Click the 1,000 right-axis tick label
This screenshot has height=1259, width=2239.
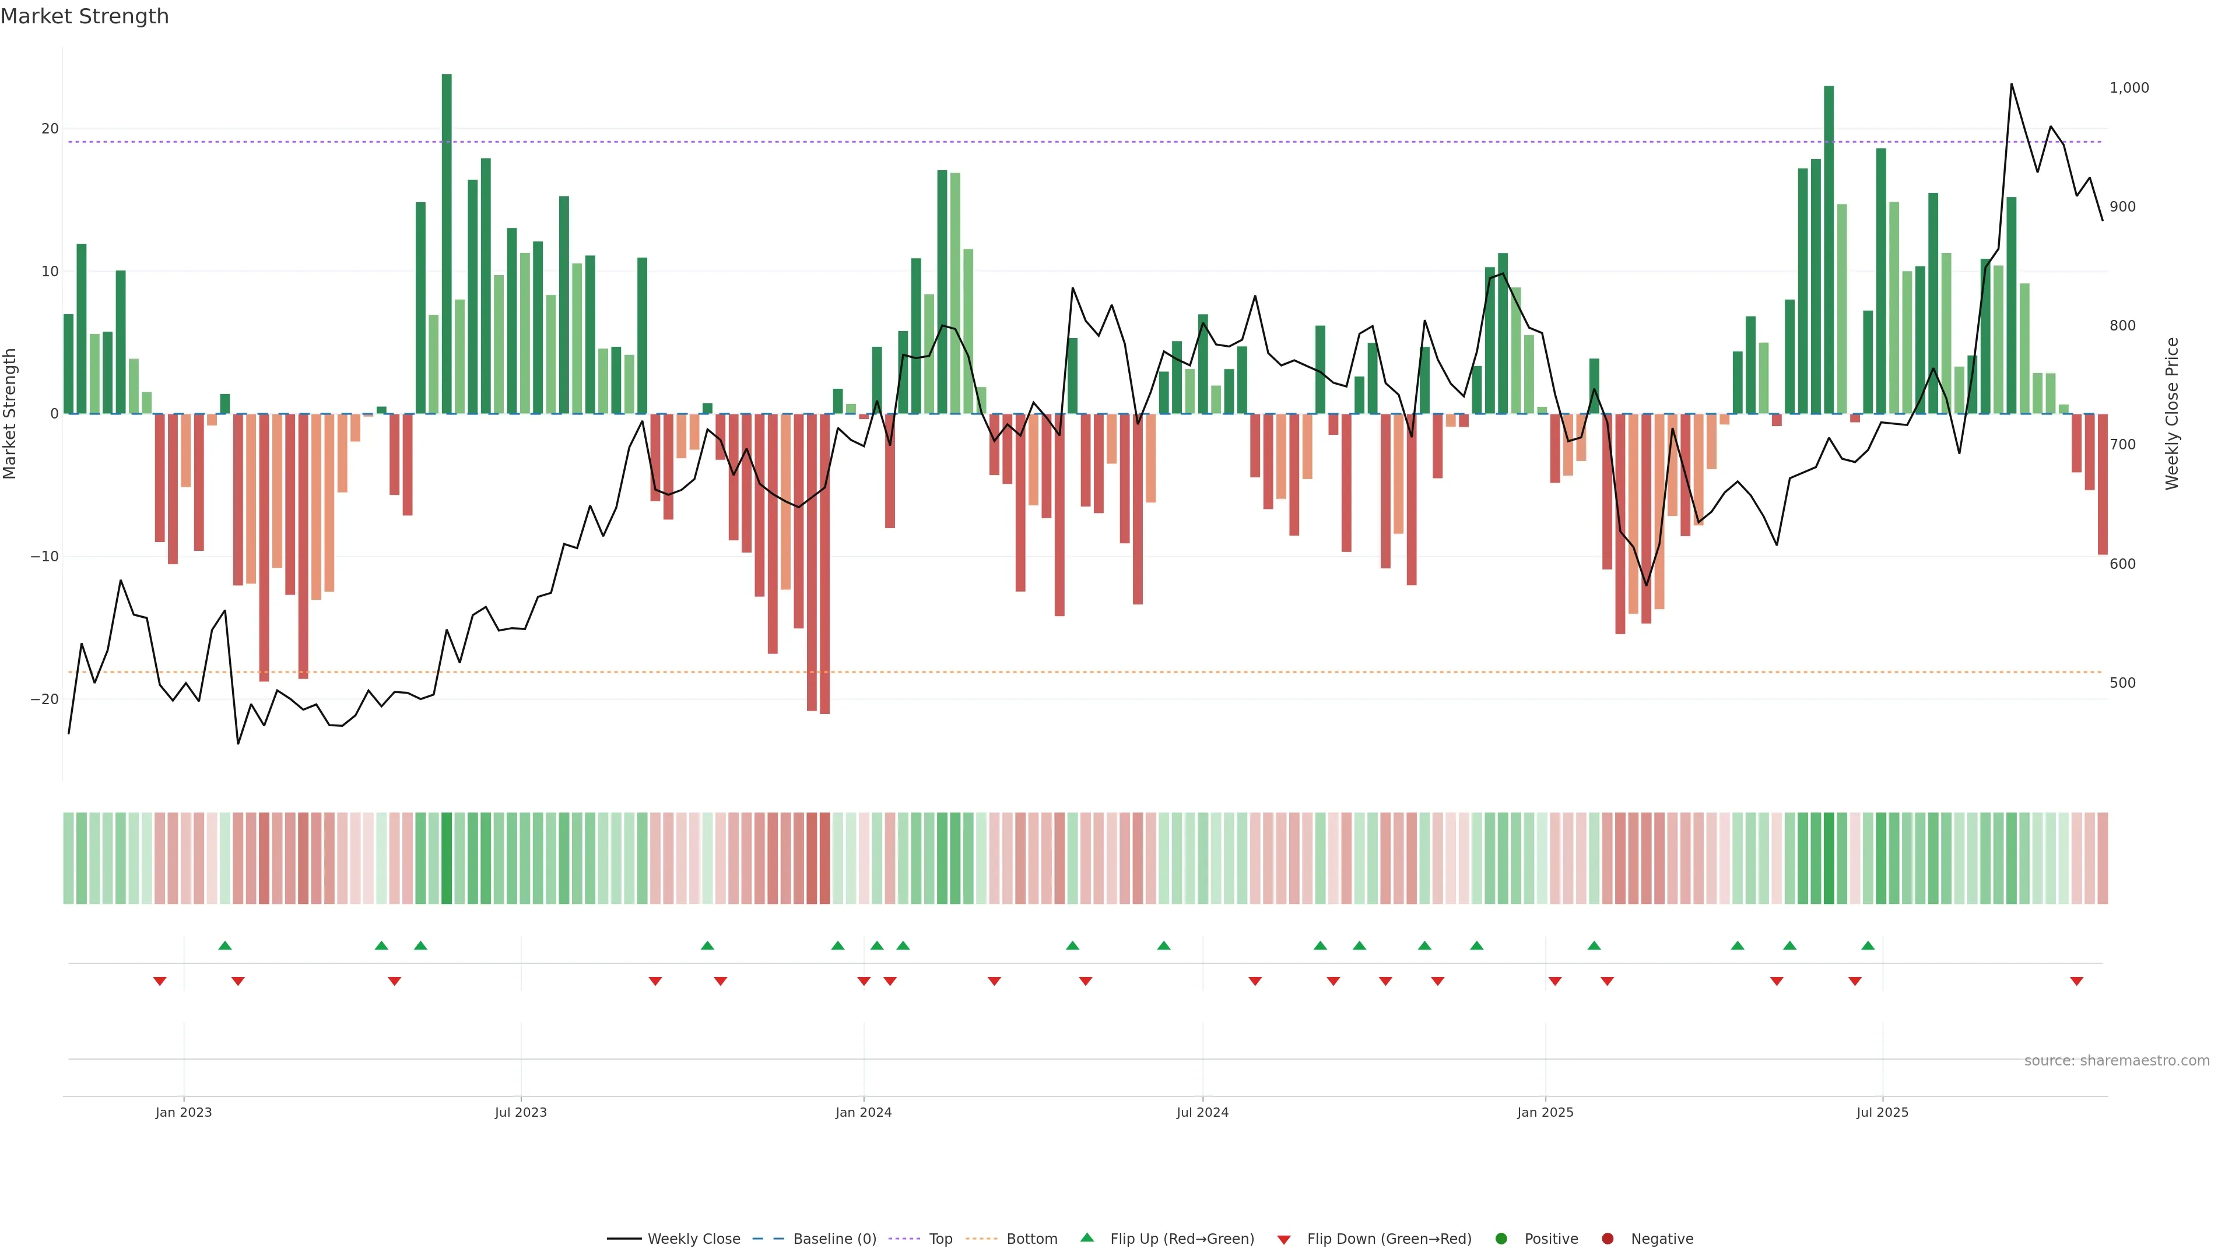click(2129, 88)
